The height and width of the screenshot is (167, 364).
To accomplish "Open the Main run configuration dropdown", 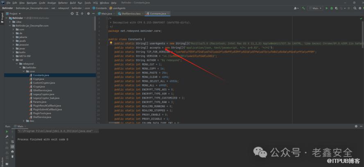I will (x=317, y=8).
